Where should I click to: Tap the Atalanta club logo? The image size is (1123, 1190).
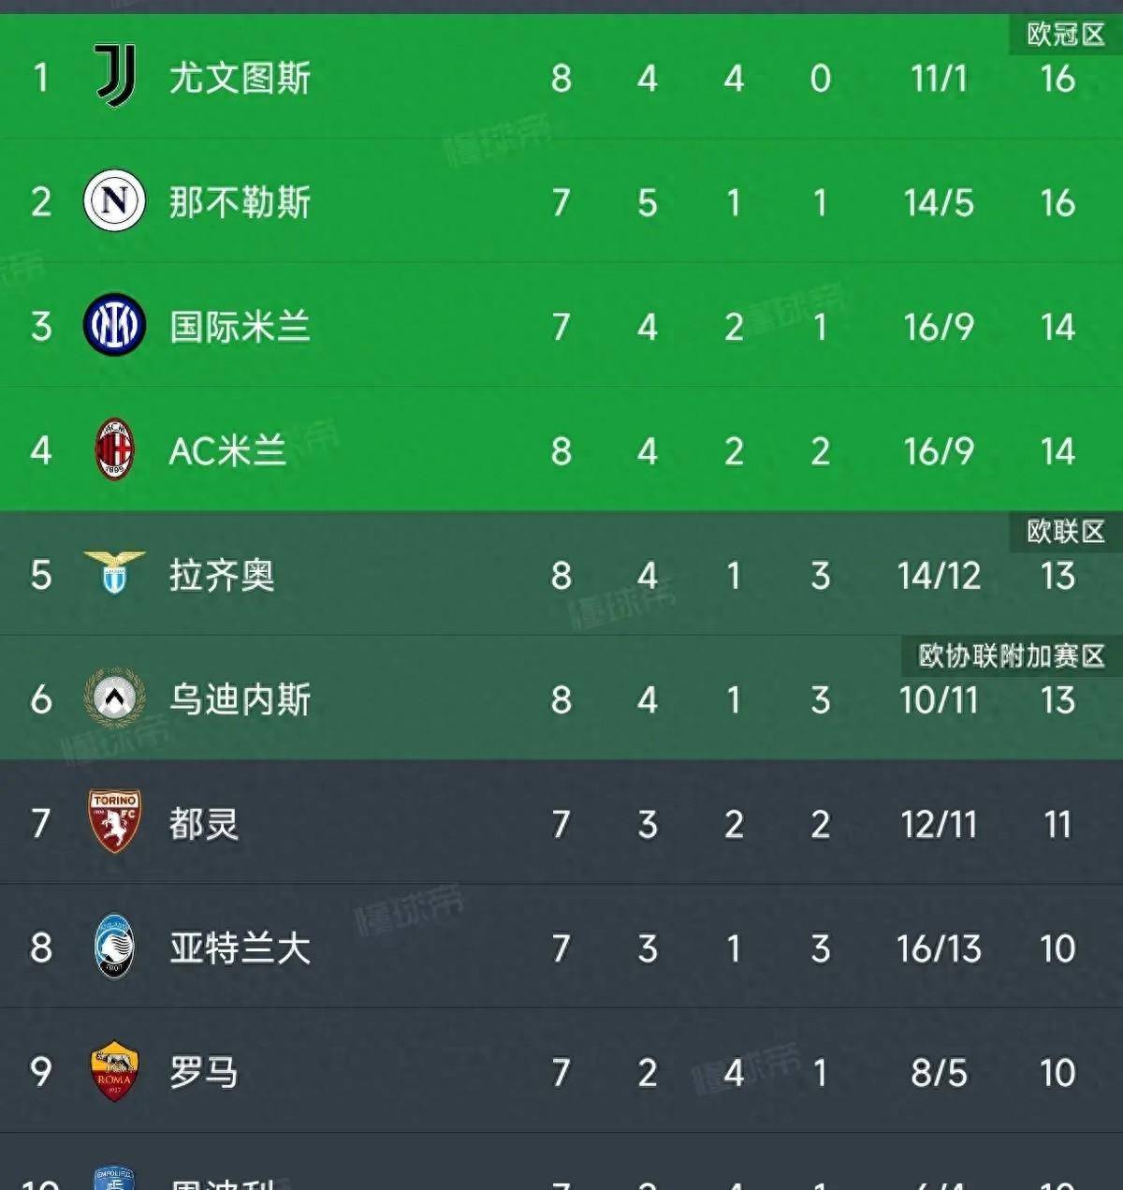pos(114,947)
